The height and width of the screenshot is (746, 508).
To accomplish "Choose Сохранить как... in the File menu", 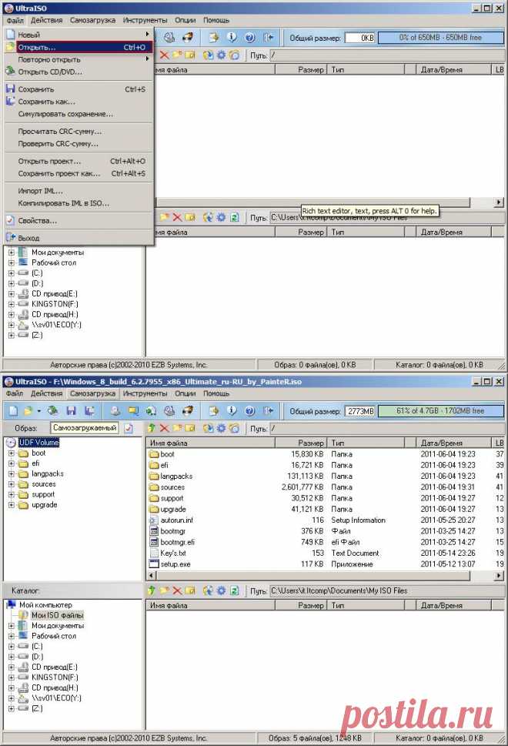I will point(79,102).
